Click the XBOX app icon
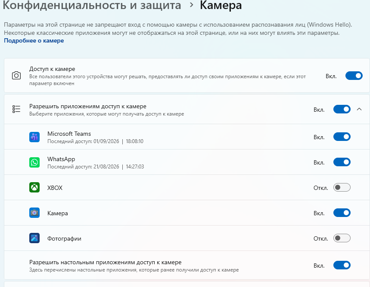This screenshot has width=370, height=287. point(34,187)
